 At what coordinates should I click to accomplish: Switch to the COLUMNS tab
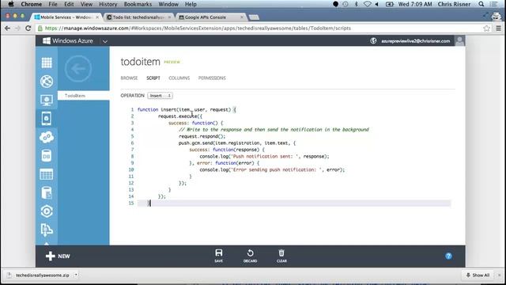(x=179, y=78)
